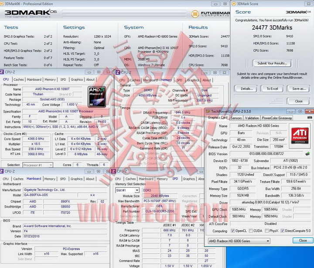
Task: Click the Core Speed 4366.0 MHz field
Action: coord(36,139)
